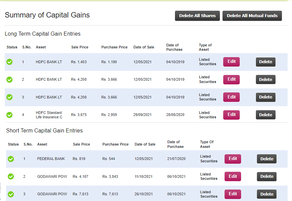Screen dimensions: 292x201
Task: Click the Delete All Mutual Funds button
Action: coord(252,15)
